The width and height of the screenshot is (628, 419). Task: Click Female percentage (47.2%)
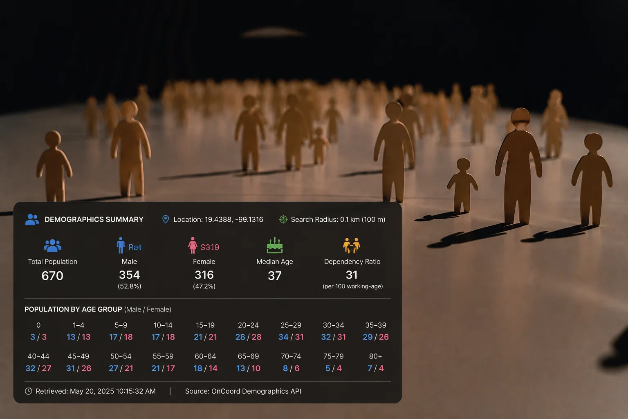pyautogui.click(x=204, y=286)
